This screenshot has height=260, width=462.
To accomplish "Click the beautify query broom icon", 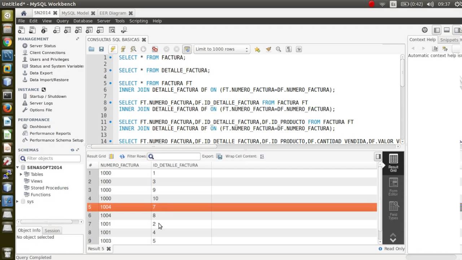I will pyautogui.click(x=268, y=49).
